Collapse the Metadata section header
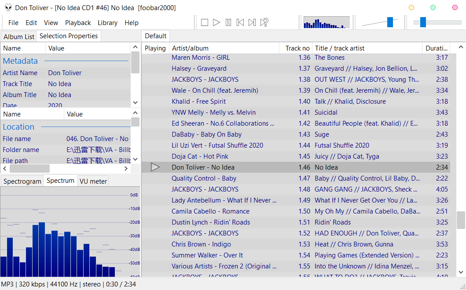 [x=20, y=61]
